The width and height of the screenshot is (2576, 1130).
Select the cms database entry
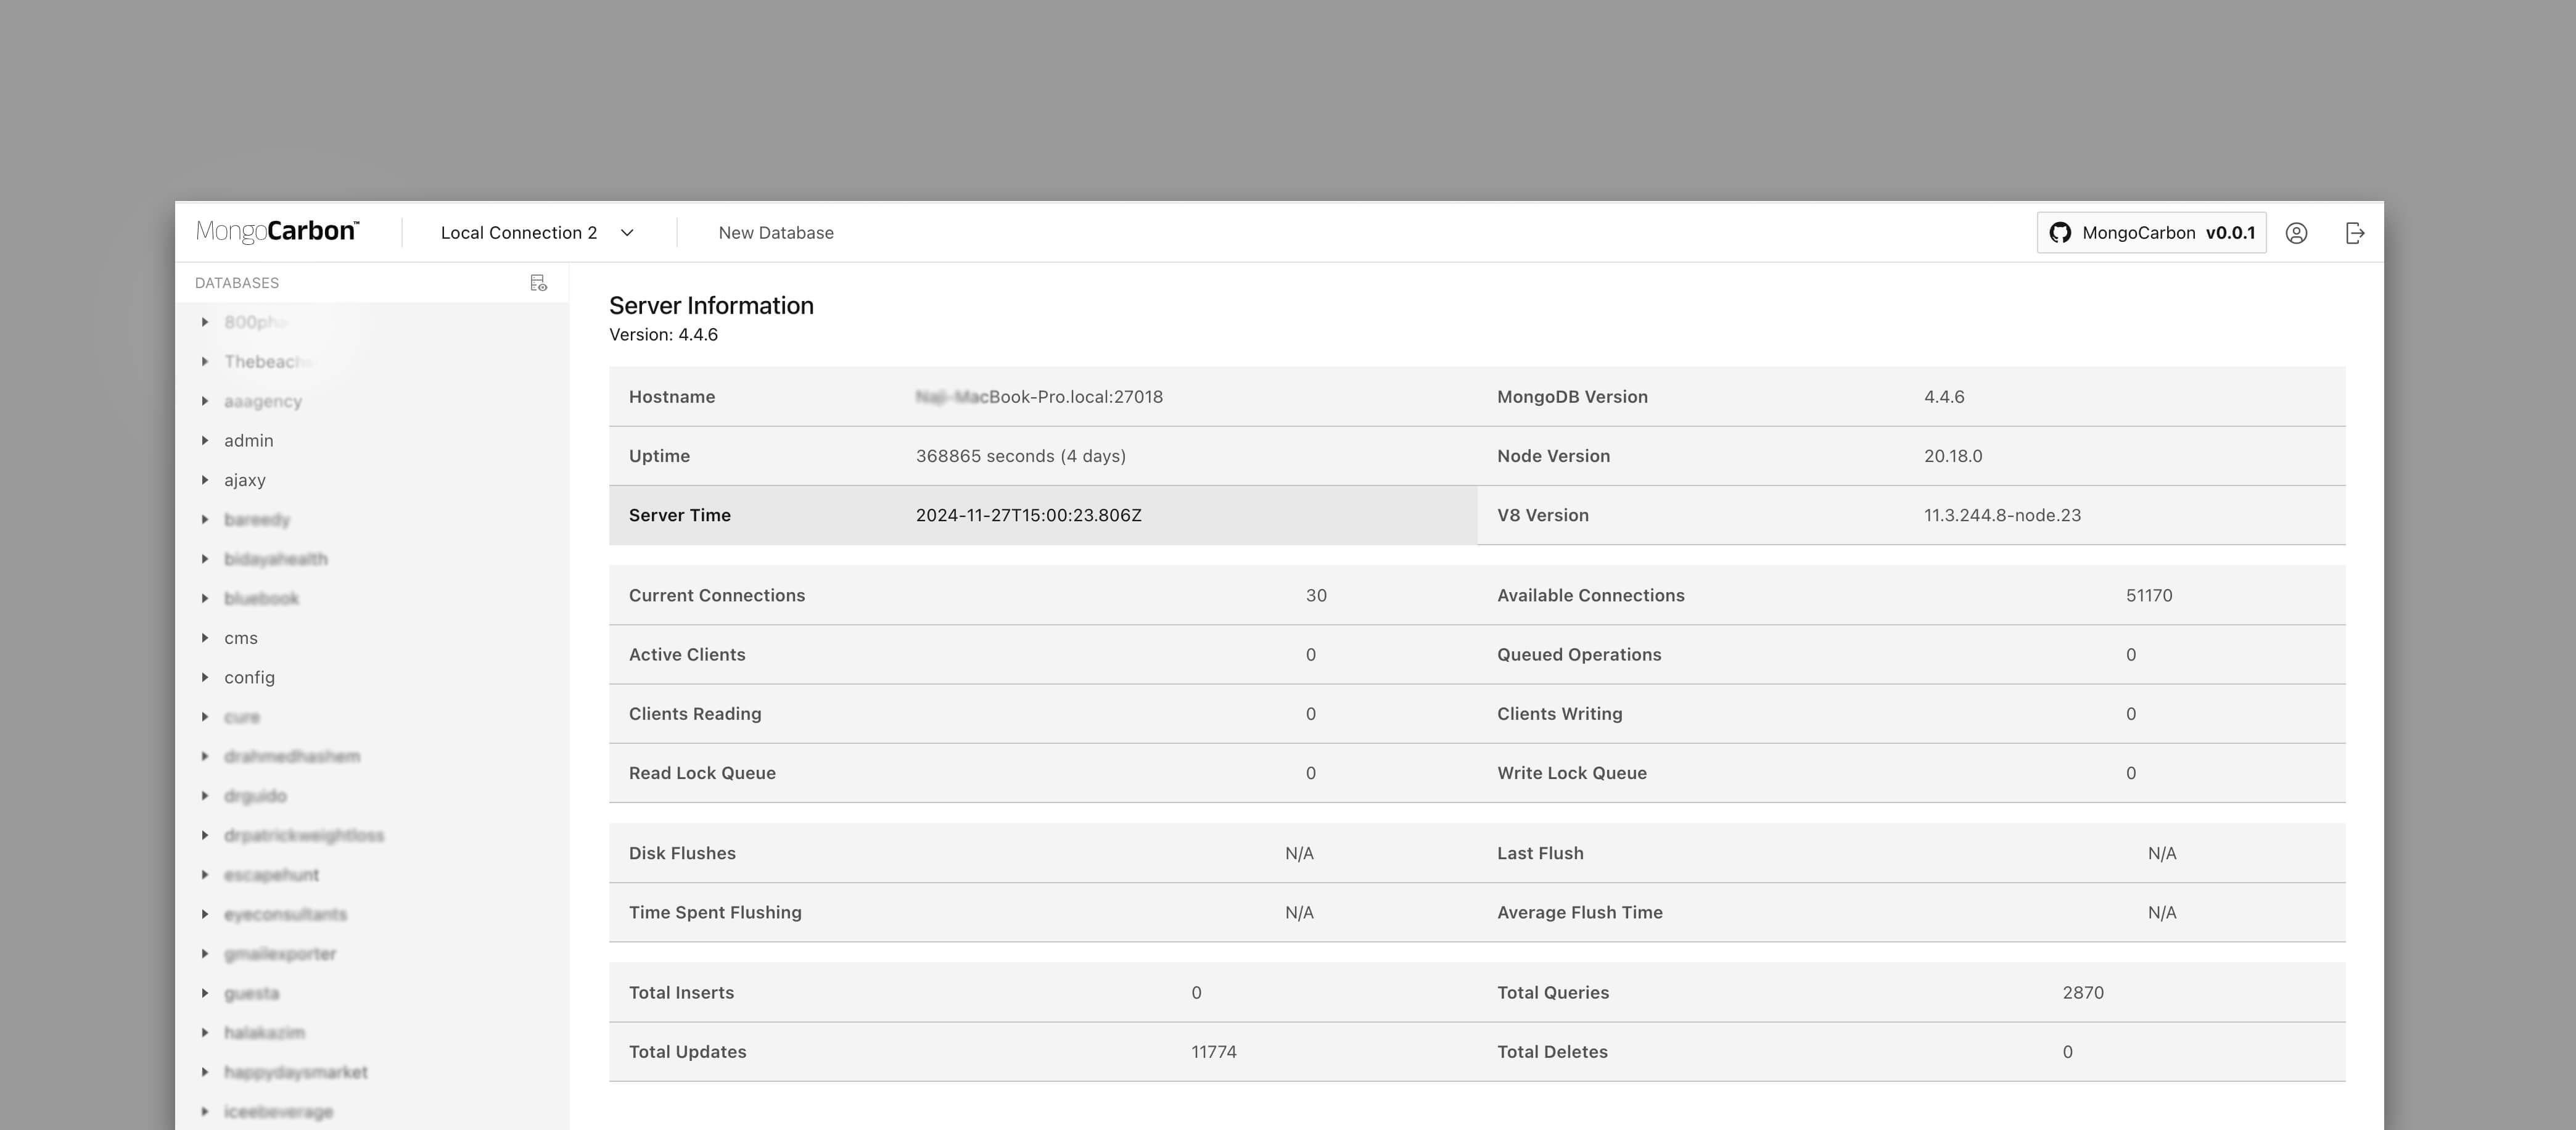coord(241,638)
